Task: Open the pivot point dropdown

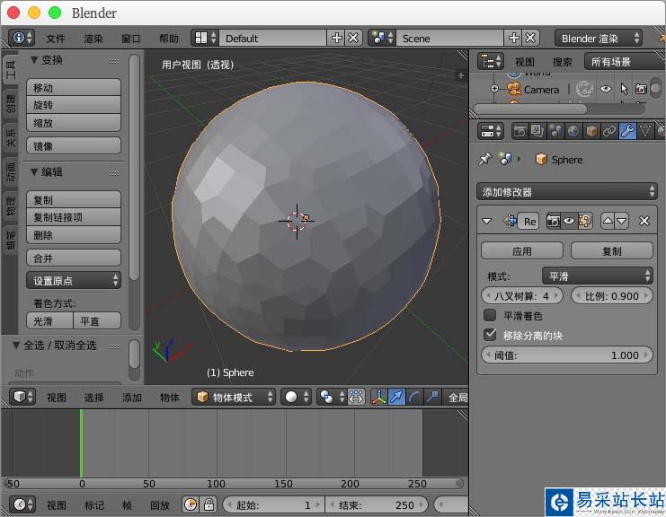Action: tap(332, 398)
